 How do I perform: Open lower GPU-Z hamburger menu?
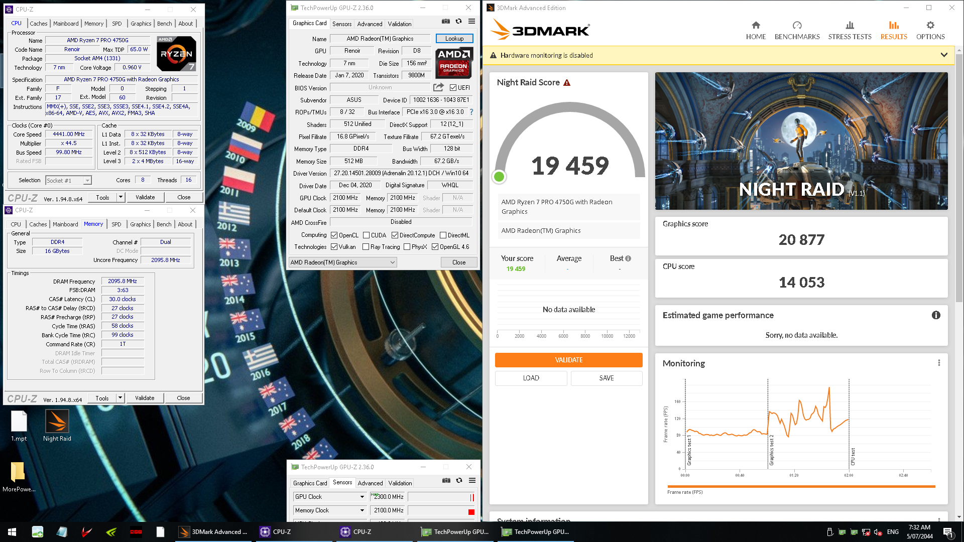472,480
